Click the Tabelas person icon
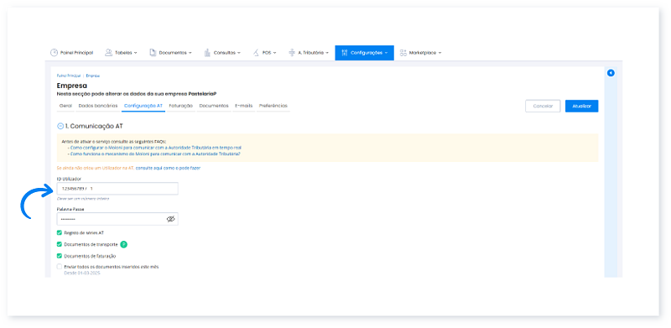 coord(108,53)
